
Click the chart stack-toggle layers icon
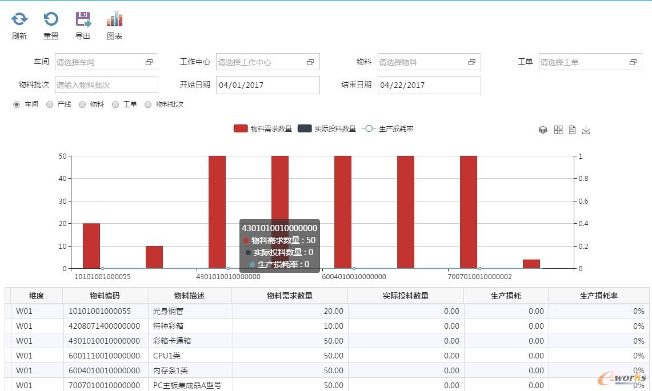(x=543, y=130)
